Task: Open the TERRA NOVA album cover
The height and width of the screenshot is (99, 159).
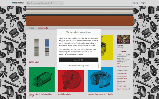Action: click(42, 48)
